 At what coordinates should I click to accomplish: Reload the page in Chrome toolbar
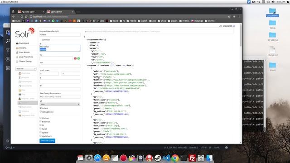22,17
